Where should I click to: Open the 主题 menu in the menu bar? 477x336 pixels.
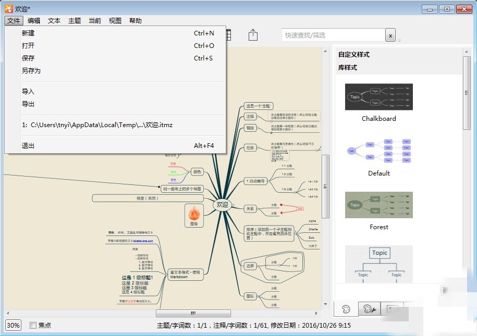coord(75,21)
